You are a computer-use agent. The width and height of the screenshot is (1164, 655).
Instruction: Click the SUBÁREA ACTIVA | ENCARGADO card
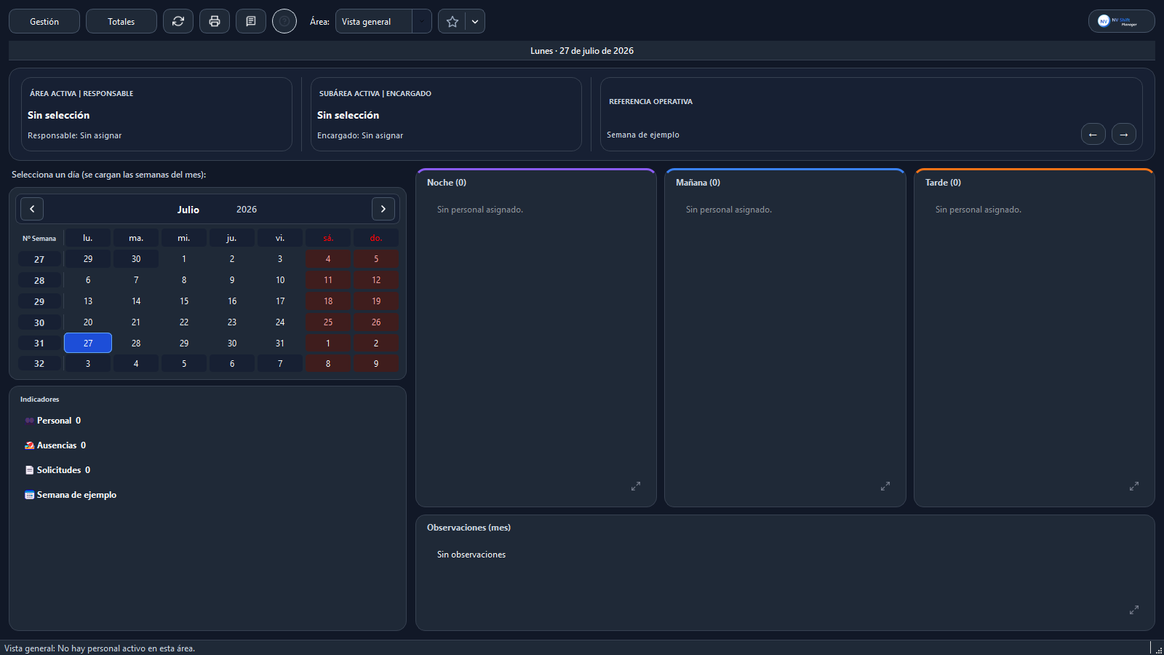pos(446,114)
